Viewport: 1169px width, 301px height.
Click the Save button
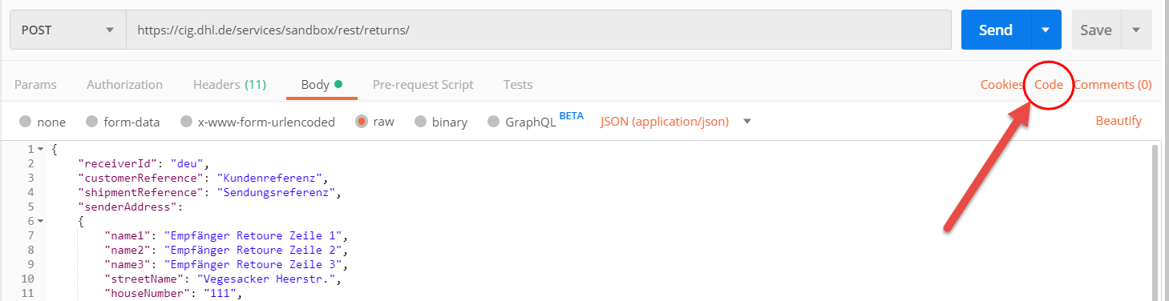[x=1095, y=30]
